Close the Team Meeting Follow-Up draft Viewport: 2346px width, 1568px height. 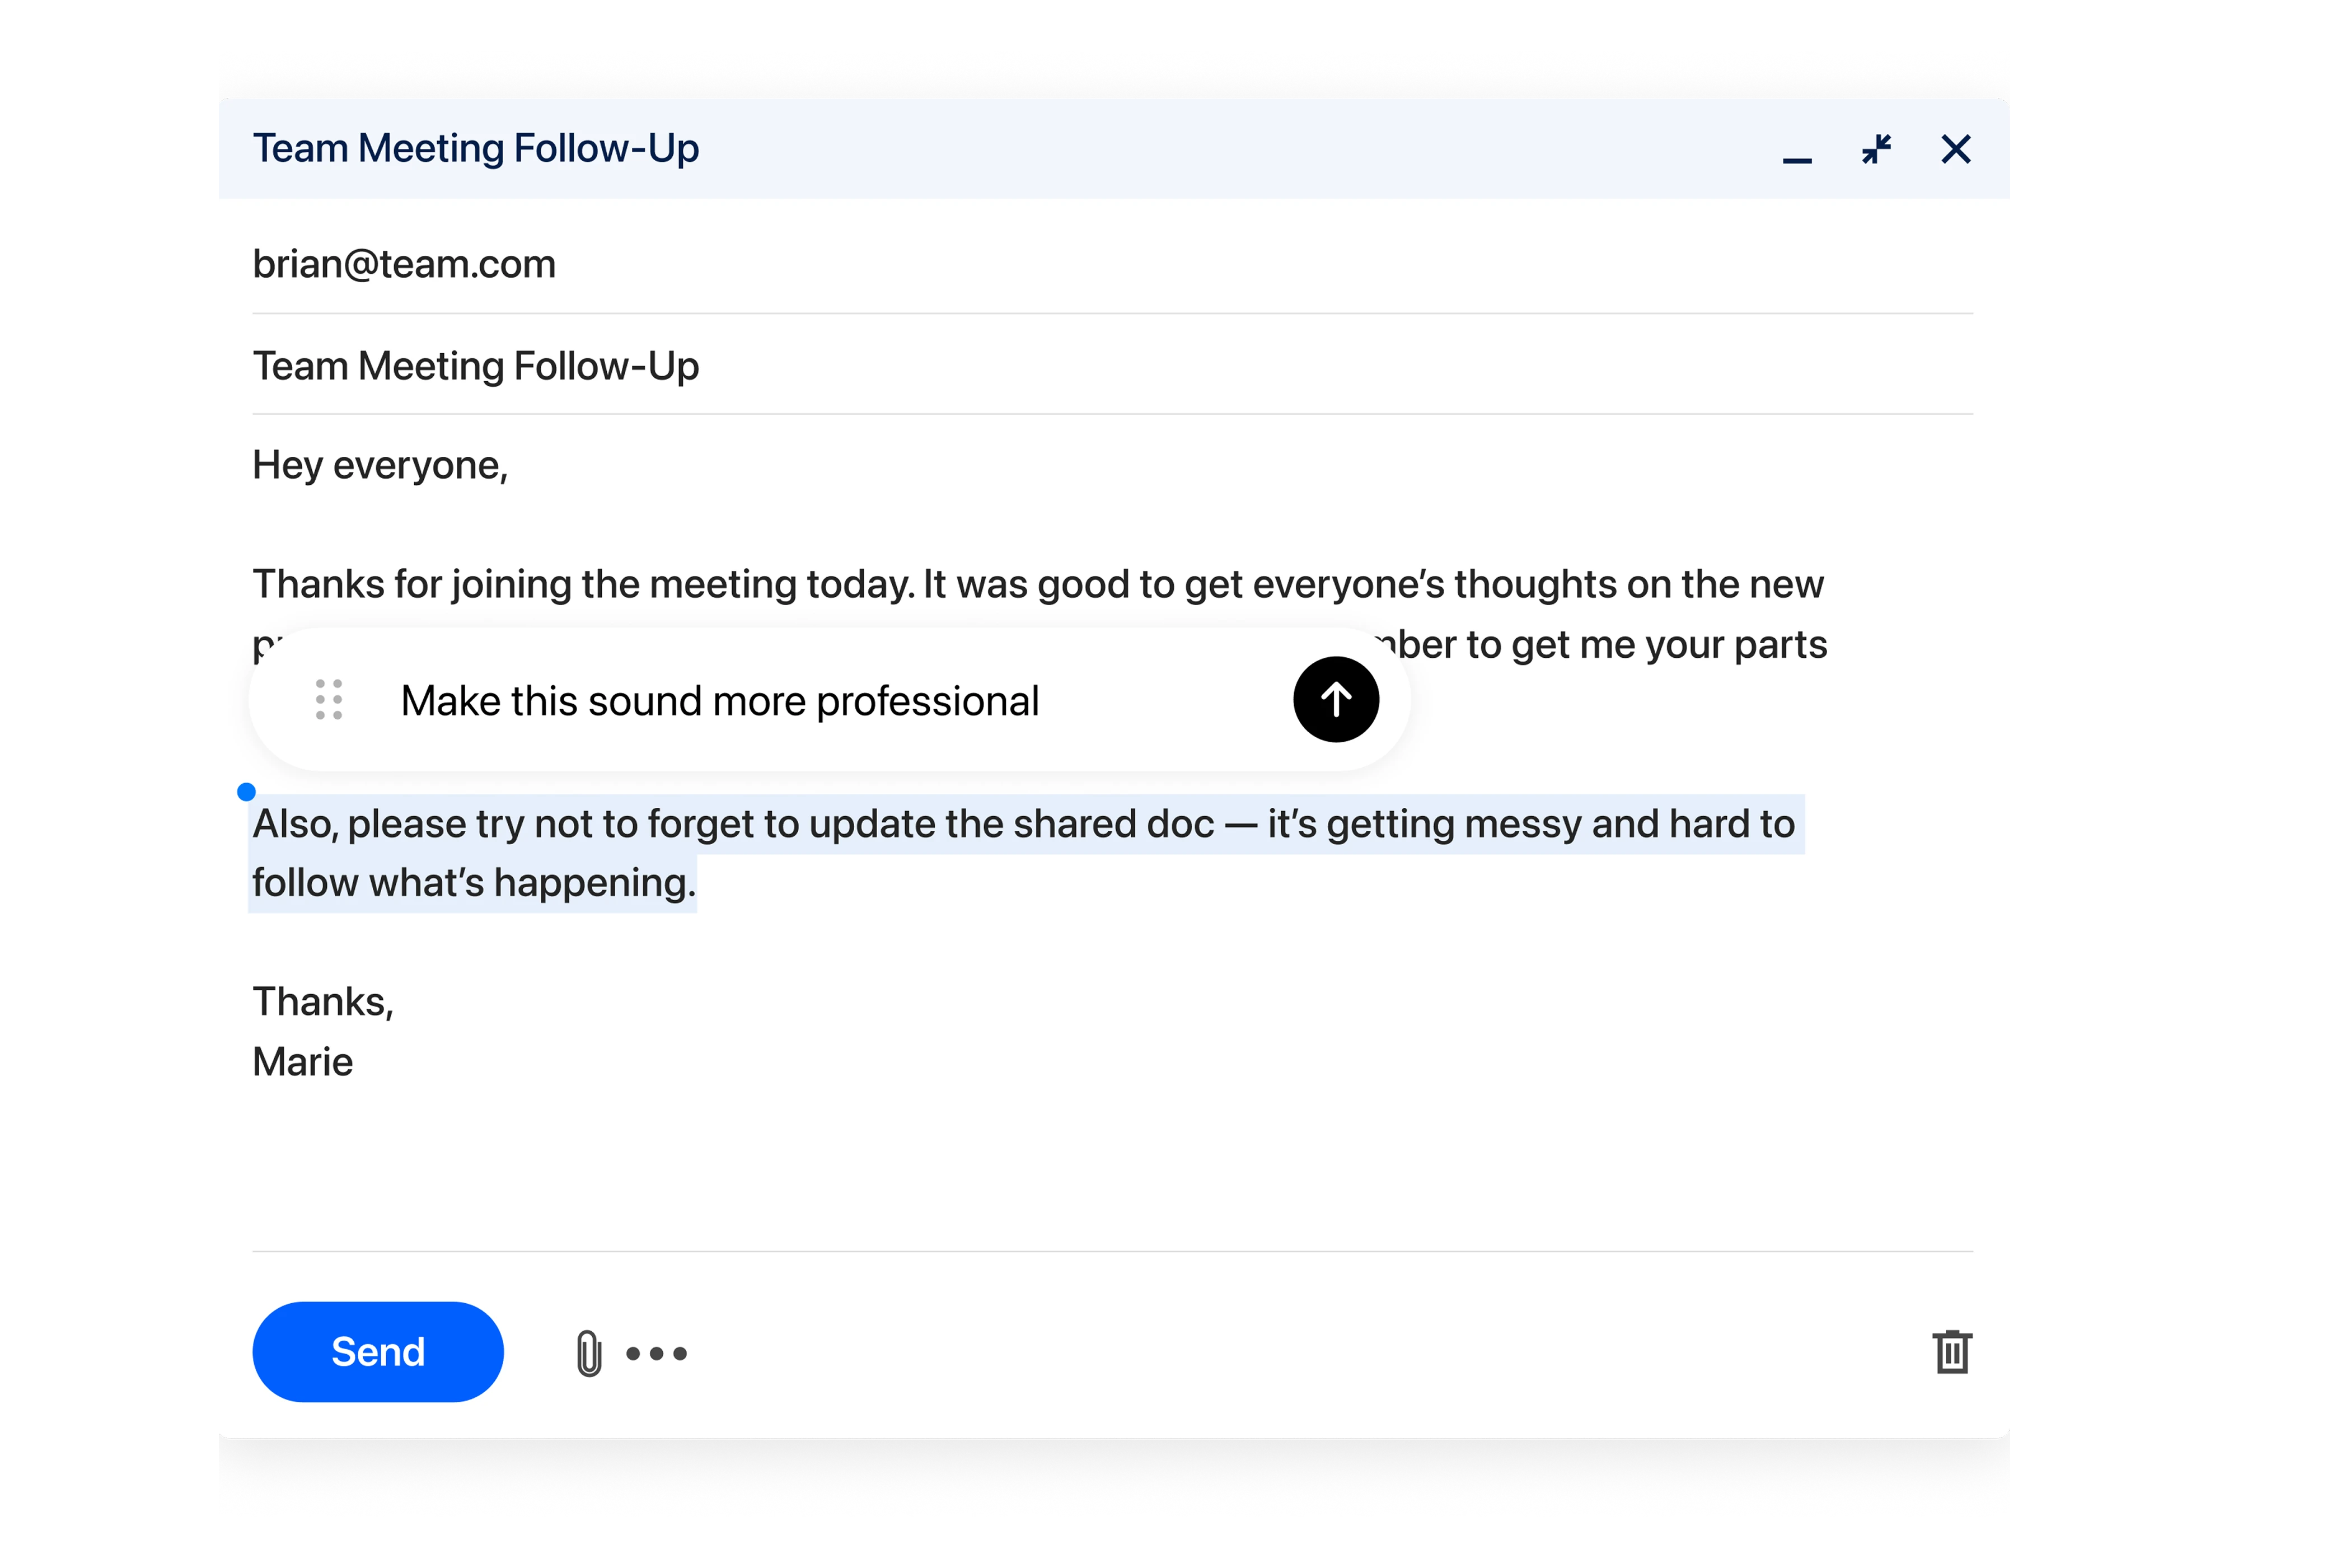click(x=1955, y=149)
